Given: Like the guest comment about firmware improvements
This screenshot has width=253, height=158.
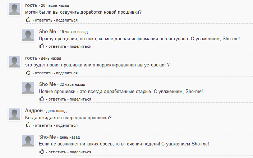Looking at the screenshot, I should (x=28, y=20).
